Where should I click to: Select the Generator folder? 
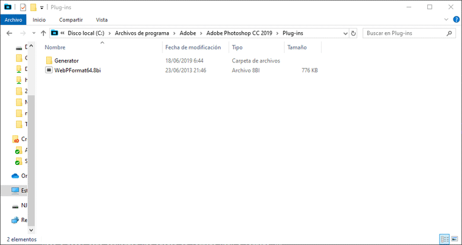click(67, 61)
